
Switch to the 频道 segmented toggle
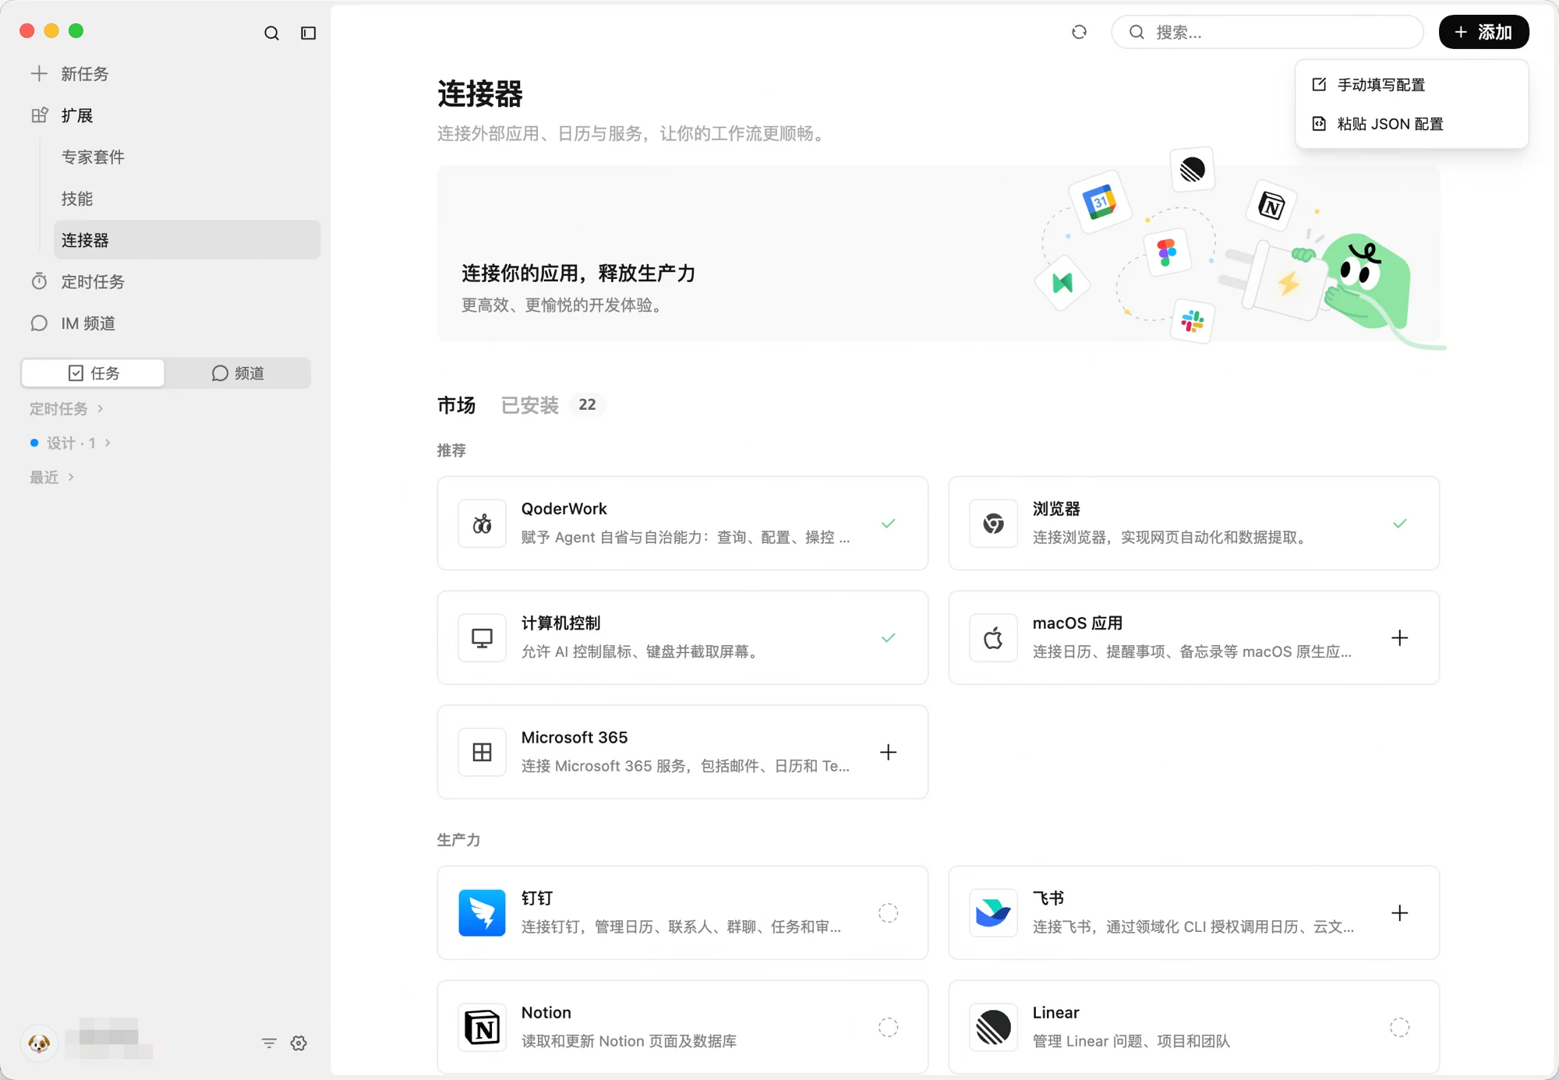click(x=238, y=373)
